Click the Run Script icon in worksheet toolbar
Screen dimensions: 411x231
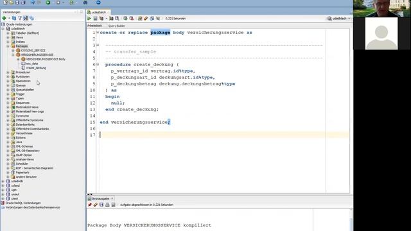95,19
